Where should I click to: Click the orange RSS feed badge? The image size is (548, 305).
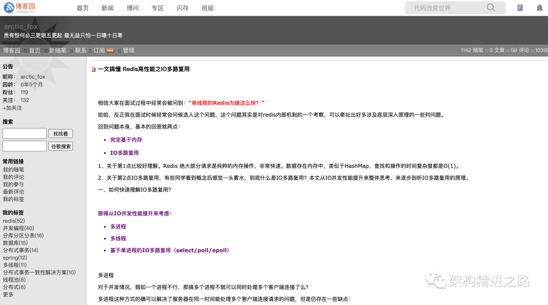[x=111, y=50]
